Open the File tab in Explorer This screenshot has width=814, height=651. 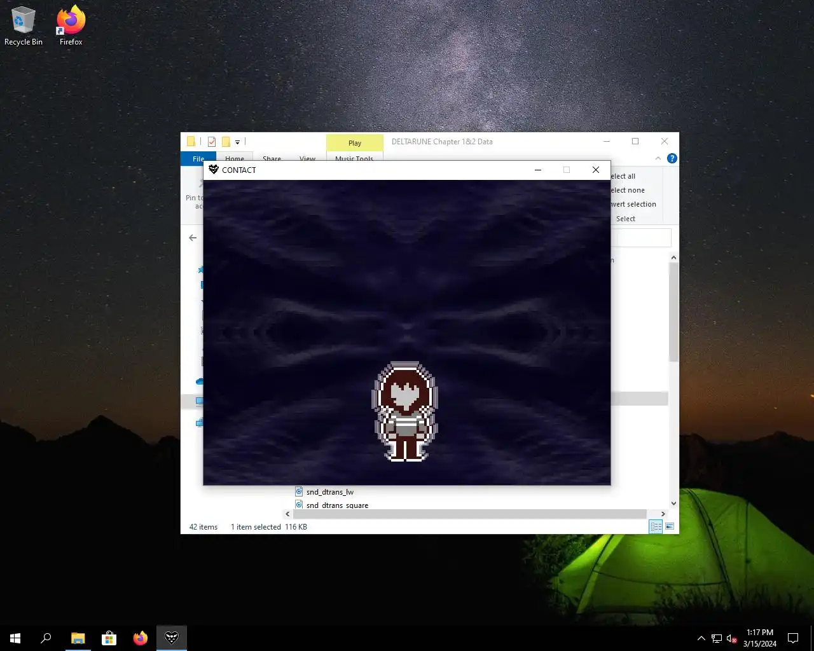tap(198, 158)
